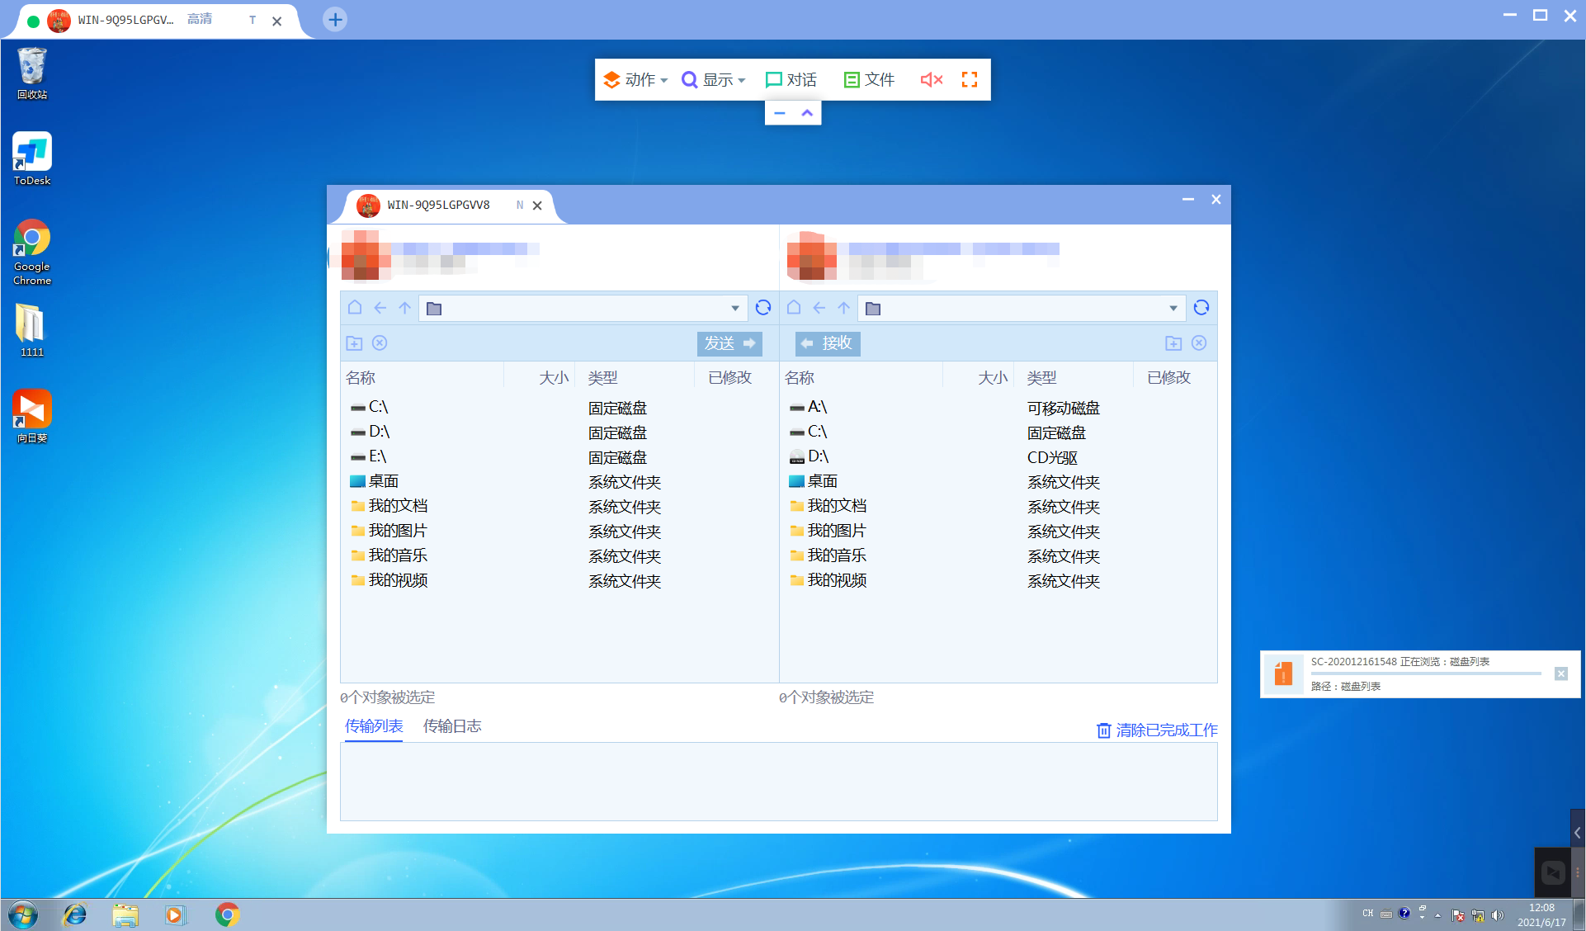Viewport: 1586px width, 931px height.
Task: Create a new folder in the left pane
Action: pyautogui.click(x=354, y=343)
